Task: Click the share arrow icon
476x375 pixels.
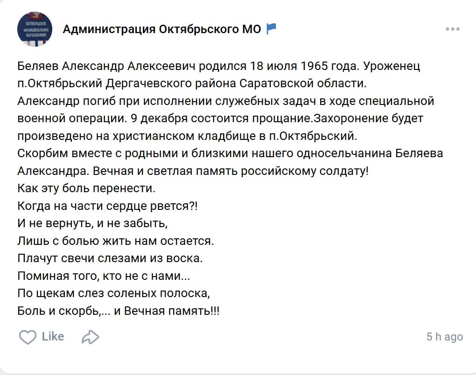Action: 90,337
